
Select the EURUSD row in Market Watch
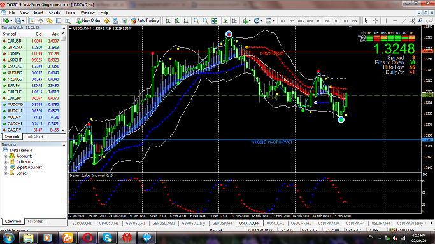pyautogui.click(x=31, y=41)
